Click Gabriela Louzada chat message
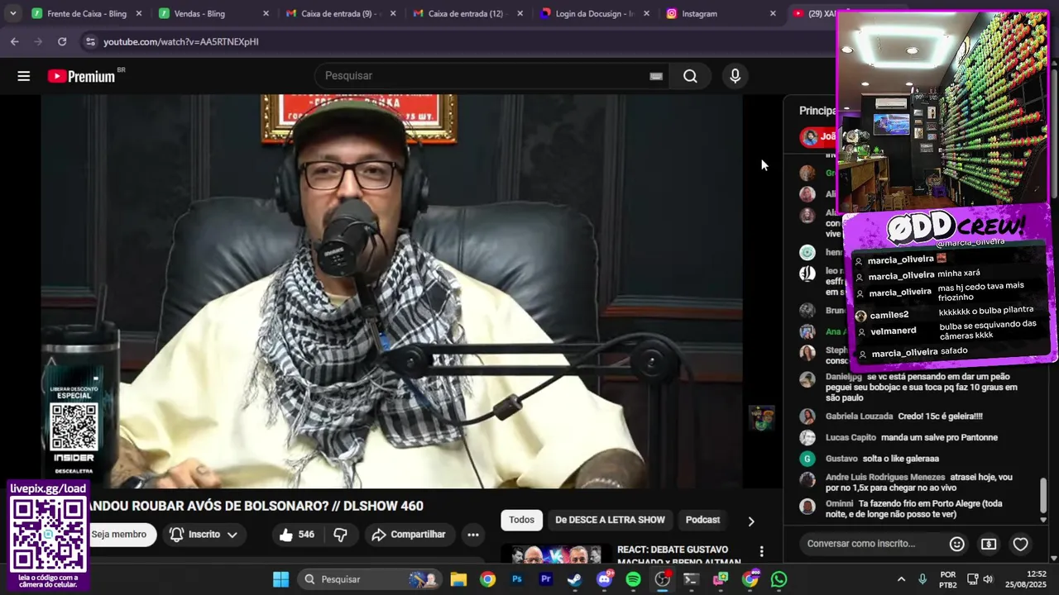 pos(904,416)
